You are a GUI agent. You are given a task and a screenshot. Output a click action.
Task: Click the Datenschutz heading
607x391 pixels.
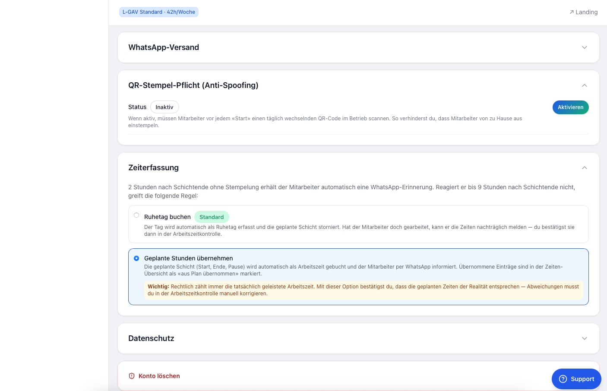click(151, 338)
